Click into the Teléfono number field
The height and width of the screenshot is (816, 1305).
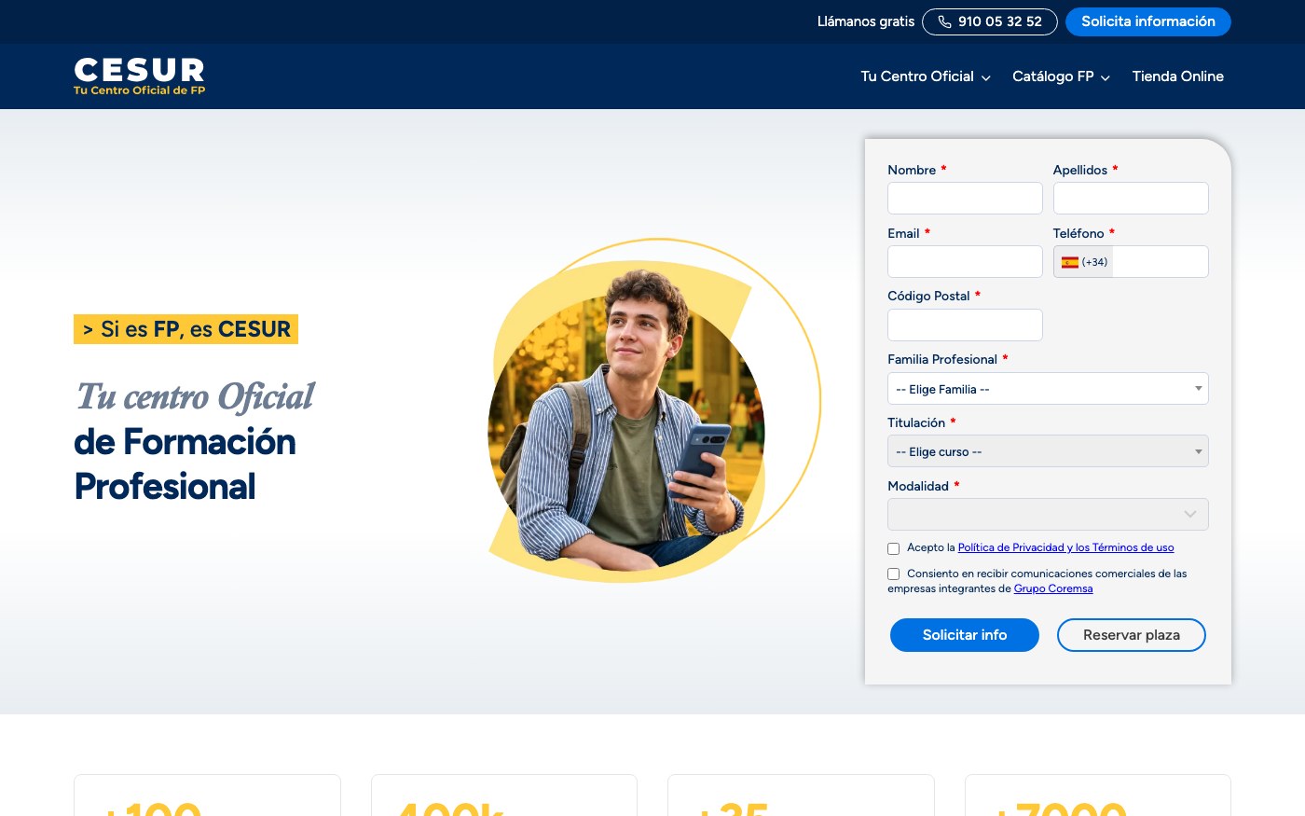pyautogui.click(x=1161, y=262)
